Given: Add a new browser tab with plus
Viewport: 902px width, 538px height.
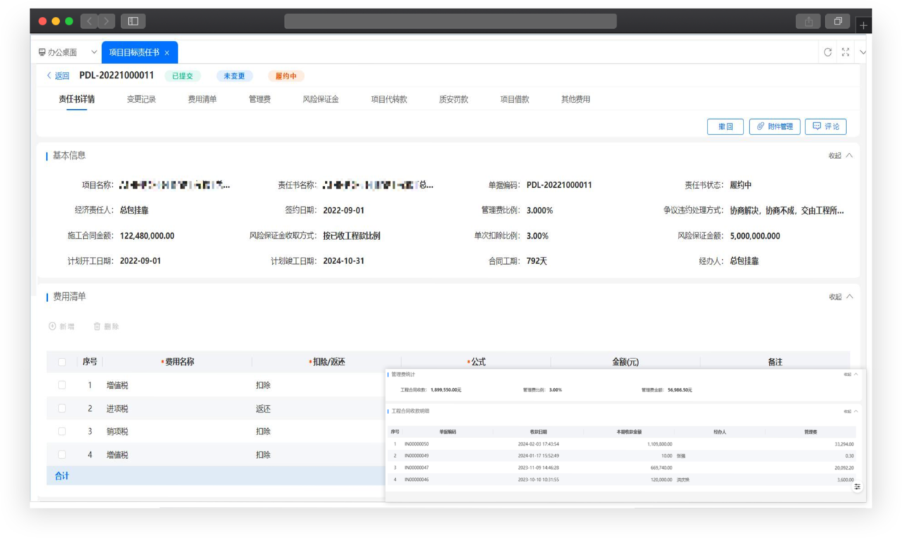Looking at the screenshot, I should click(864, 25).
